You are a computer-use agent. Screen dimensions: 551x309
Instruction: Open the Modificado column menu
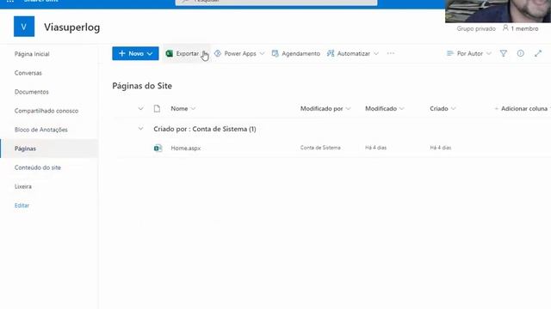pos(385,109)
